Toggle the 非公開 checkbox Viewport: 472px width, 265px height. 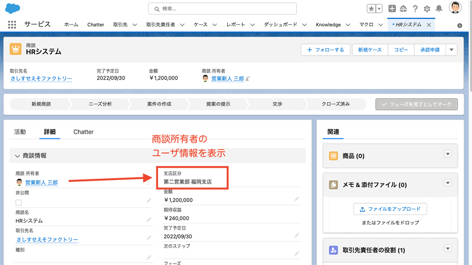pyautogui.click(x=19, y=202)
